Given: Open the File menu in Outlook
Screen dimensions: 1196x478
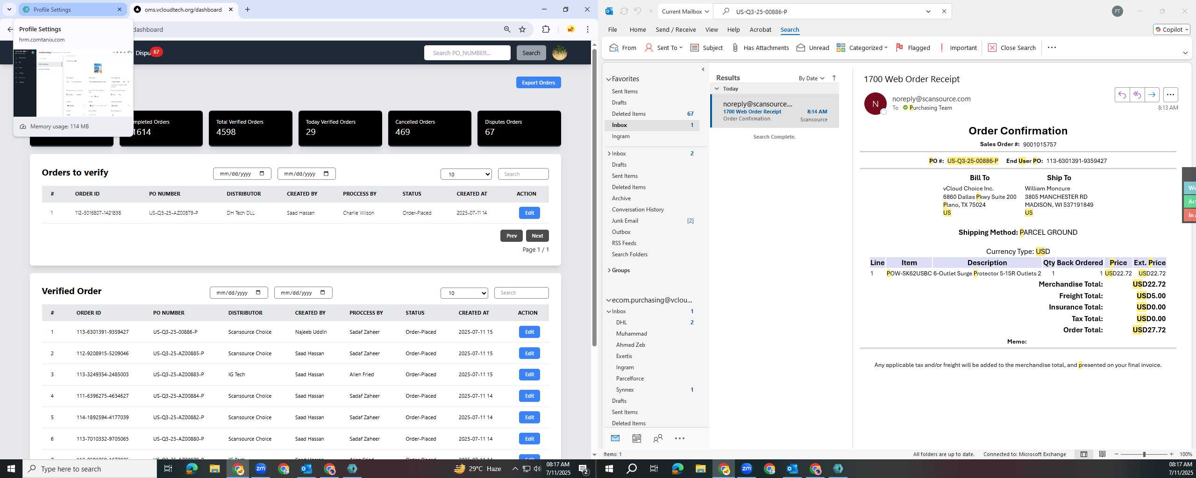Looking at the screenshot, I should 612,29.
